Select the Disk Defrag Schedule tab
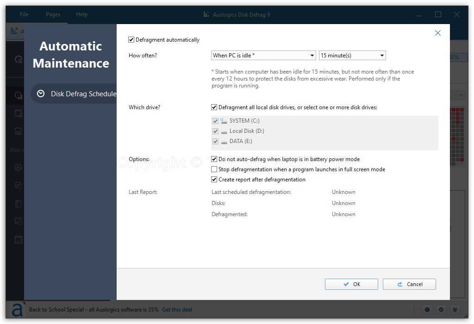This screenshot has width=474, height=324. 74,93
